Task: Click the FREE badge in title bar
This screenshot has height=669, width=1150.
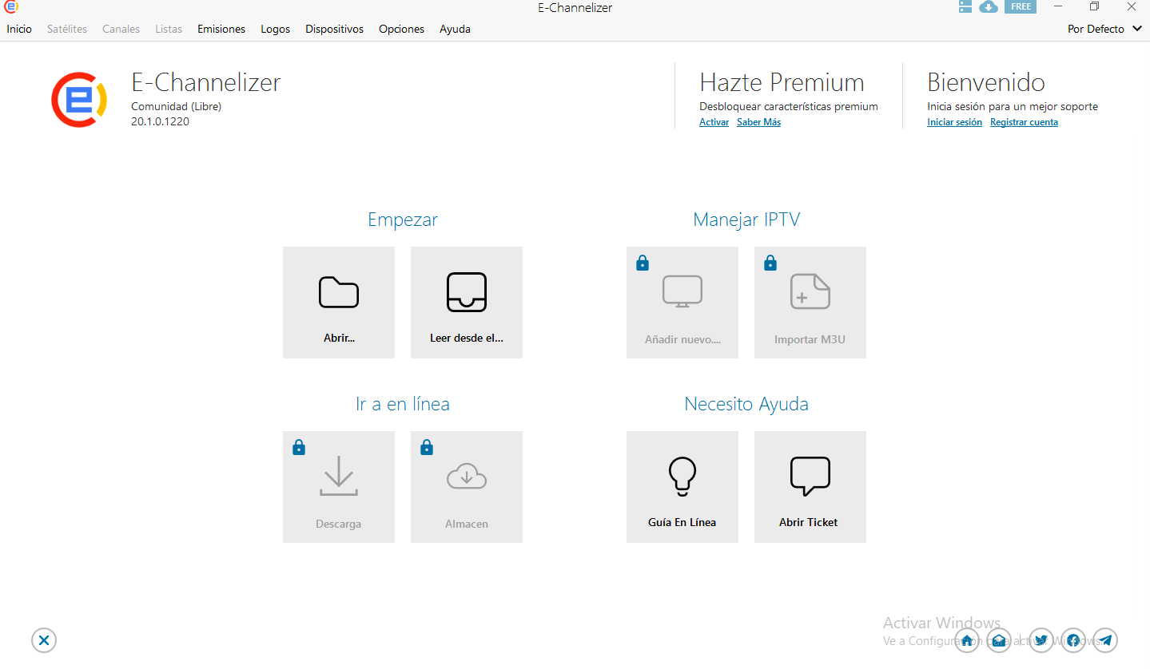Action: coord(1021,7)
